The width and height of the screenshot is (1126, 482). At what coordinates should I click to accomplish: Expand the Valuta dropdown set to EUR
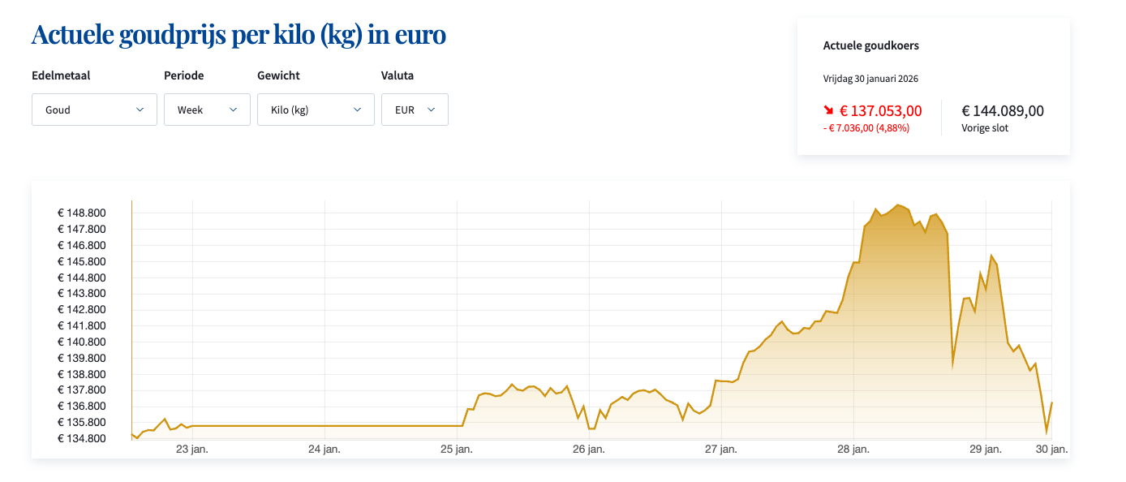[x=415, y=110]
